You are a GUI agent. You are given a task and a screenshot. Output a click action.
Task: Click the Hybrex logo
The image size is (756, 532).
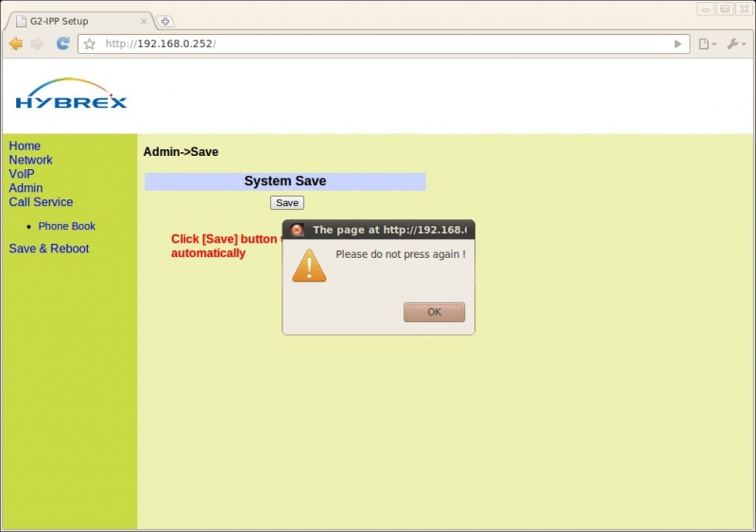[71, 94]
